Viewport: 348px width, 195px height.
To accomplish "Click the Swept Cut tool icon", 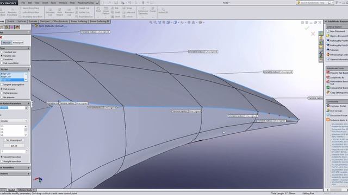I will tap(77, 8).
